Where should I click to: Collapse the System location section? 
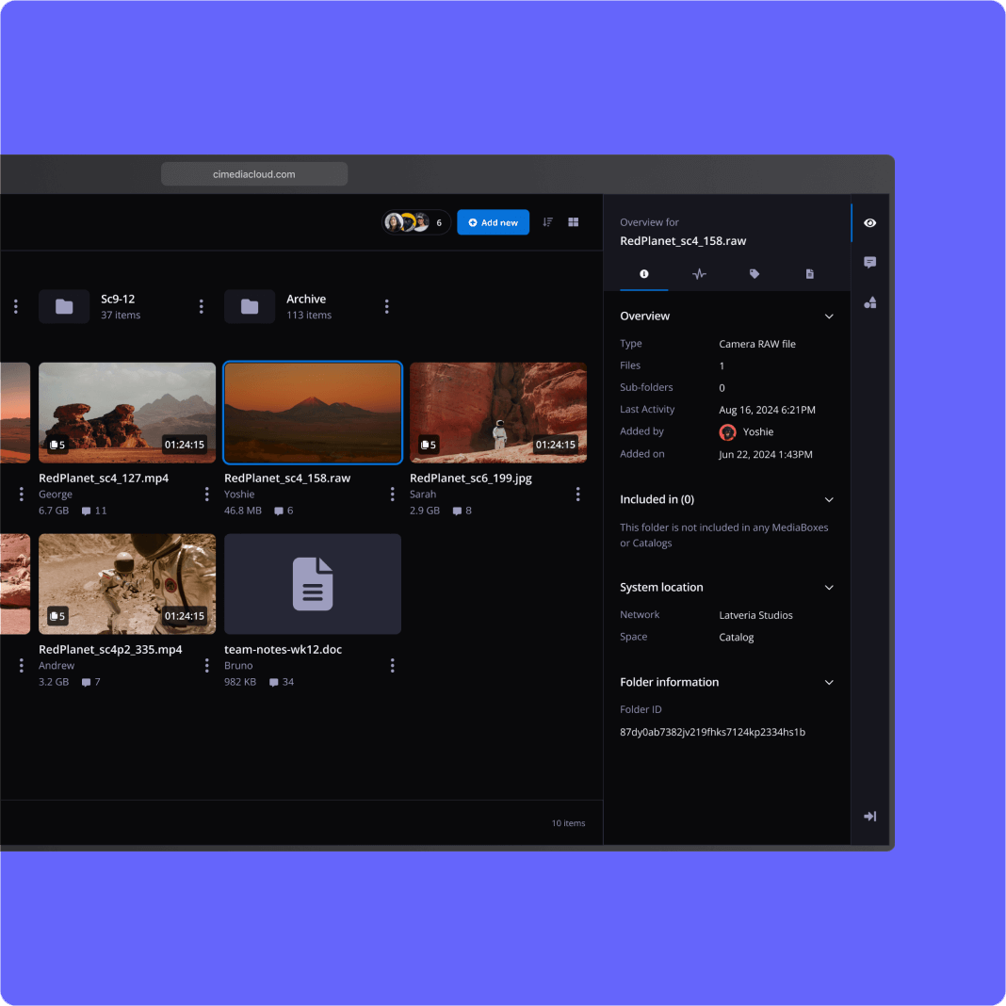[x=829, y=588]
